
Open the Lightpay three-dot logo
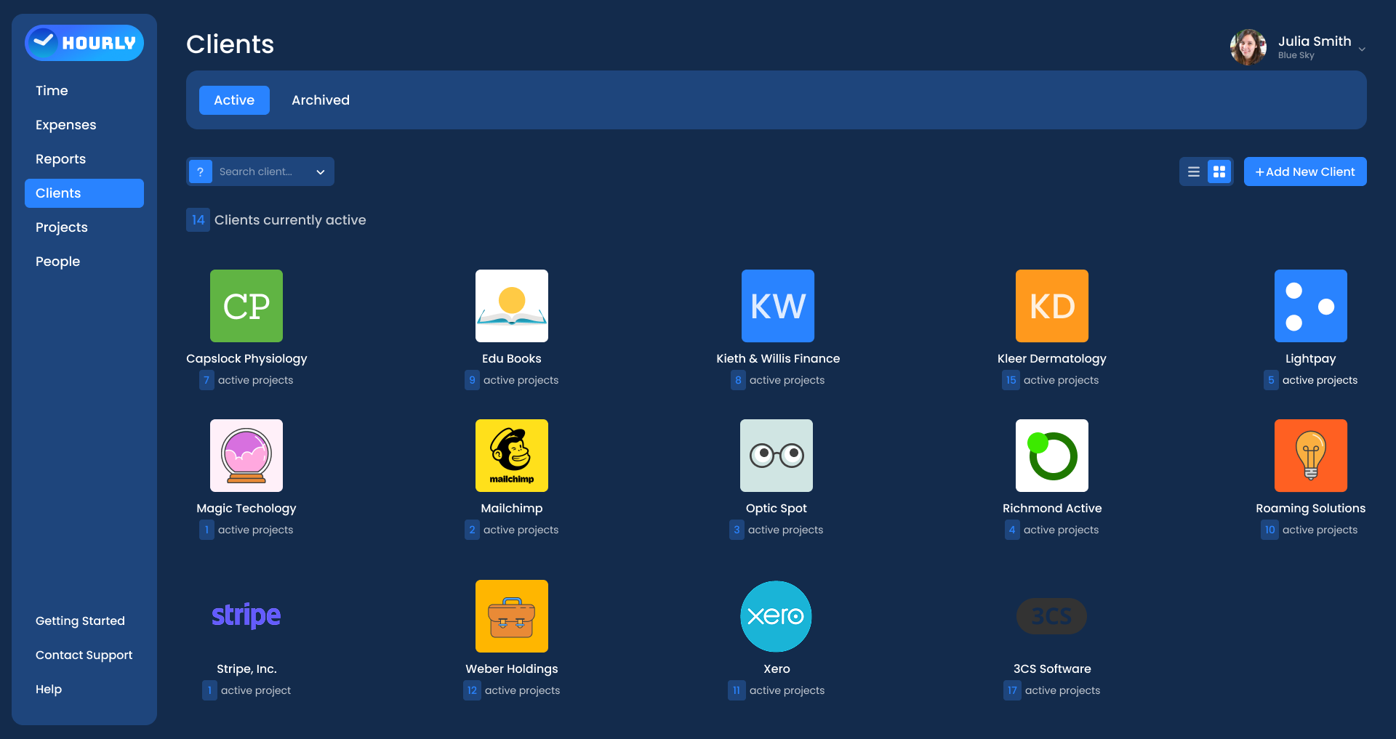pyautogui.click(x=1311, y=306)
